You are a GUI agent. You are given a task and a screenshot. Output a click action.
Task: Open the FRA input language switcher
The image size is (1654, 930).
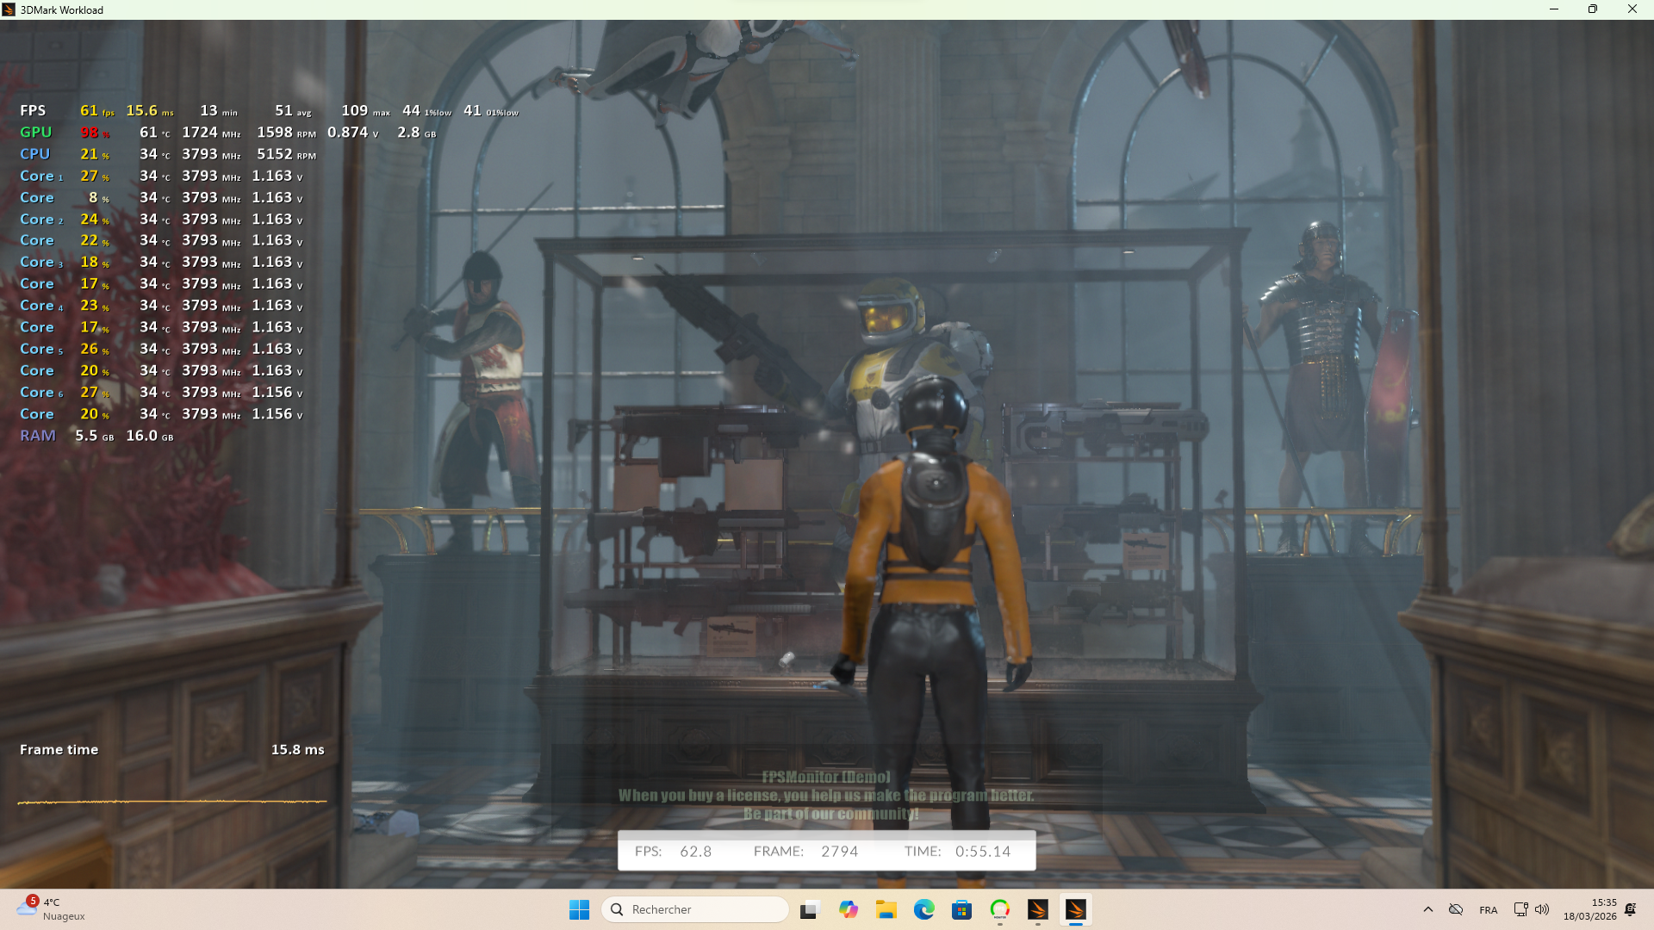click(1489, 909)
